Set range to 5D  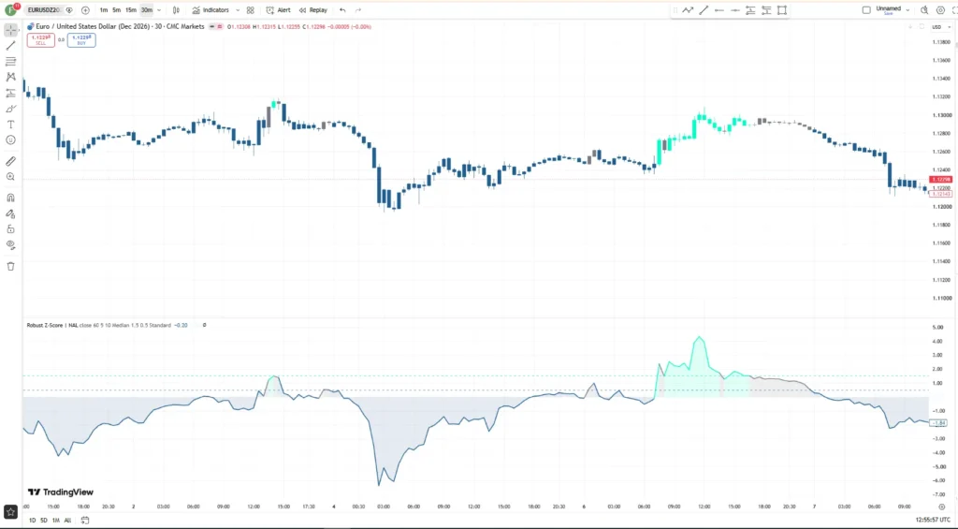point(44,521)
